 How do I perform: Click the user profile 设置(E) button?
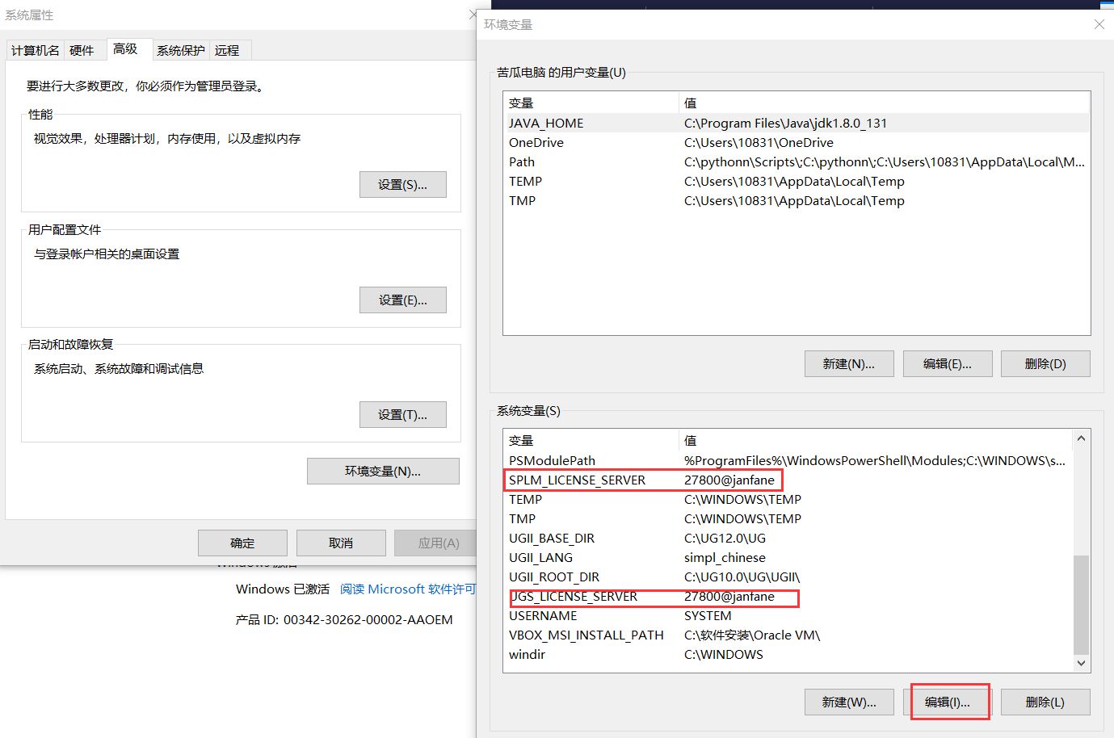click(402, 300)
